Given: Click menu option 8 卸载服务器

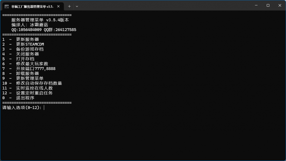Looking at the screenshot, I should tap(27, 74).
